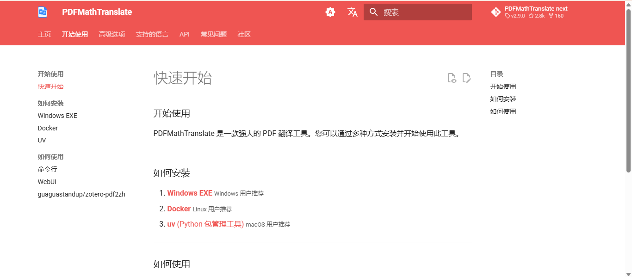Click the 2.8k stars count
This screenshot has width=632, height=277.
pyautogui.click(x=537, y=16)
